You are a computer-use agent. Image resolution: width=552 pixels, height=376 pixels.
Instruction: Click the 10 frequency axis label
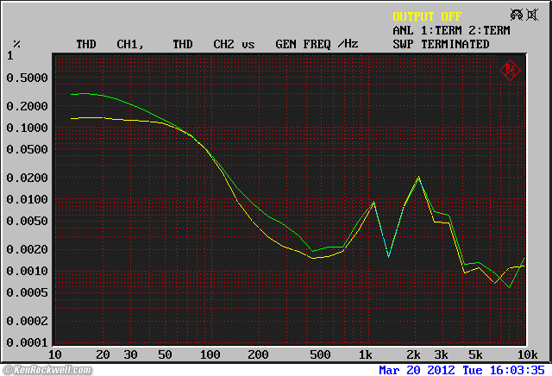click(x=54, y=354)
